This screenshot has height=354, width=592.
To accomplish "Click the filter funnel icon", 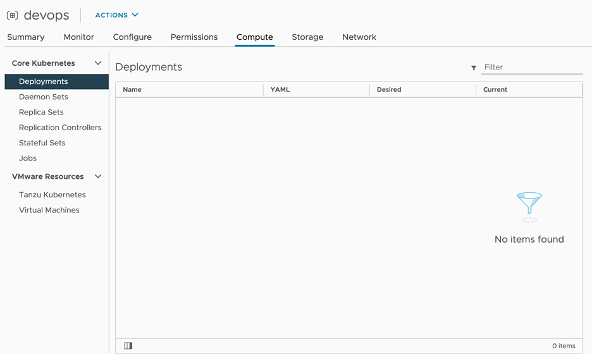I will 474,68.
